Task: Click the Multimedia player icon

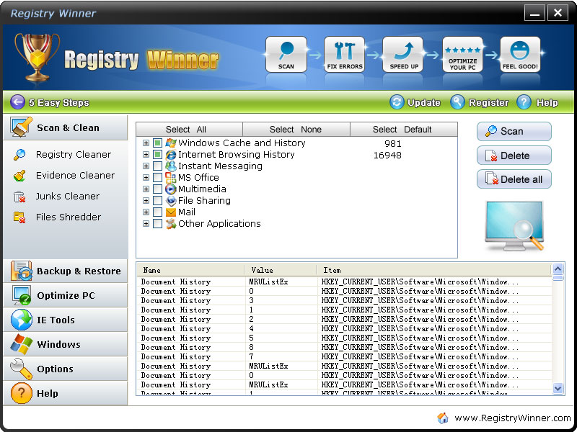Action: pos(171,189)
